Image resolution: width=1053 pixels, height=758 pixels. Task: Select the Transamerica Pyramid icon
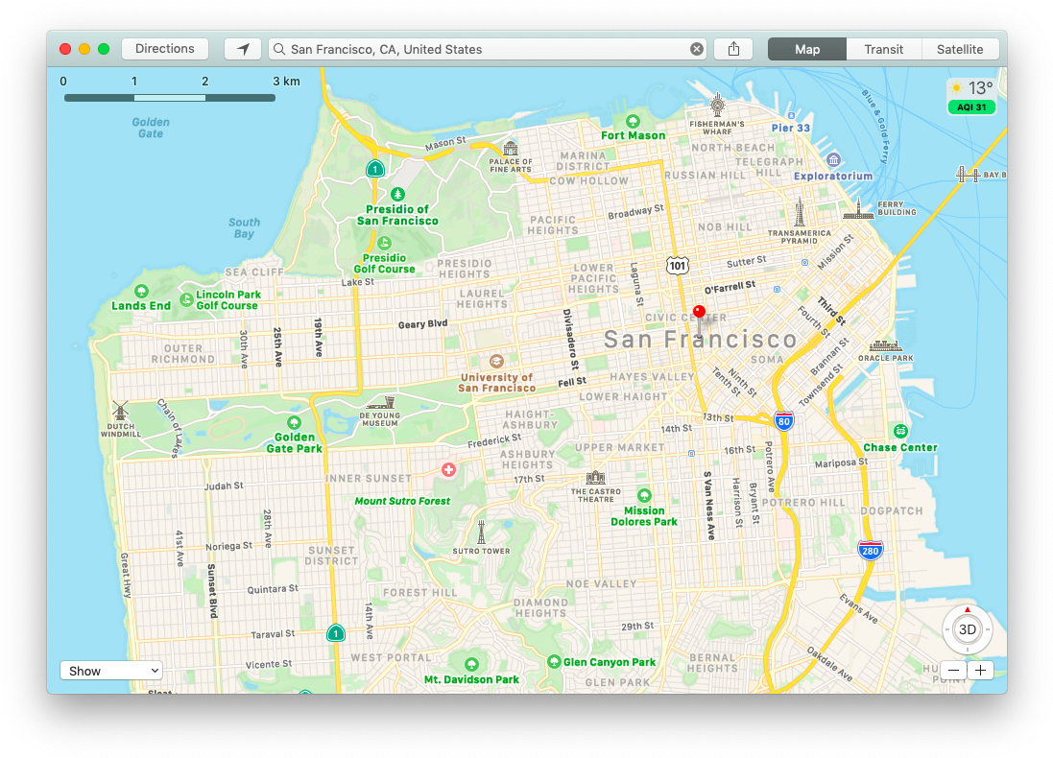800,213
